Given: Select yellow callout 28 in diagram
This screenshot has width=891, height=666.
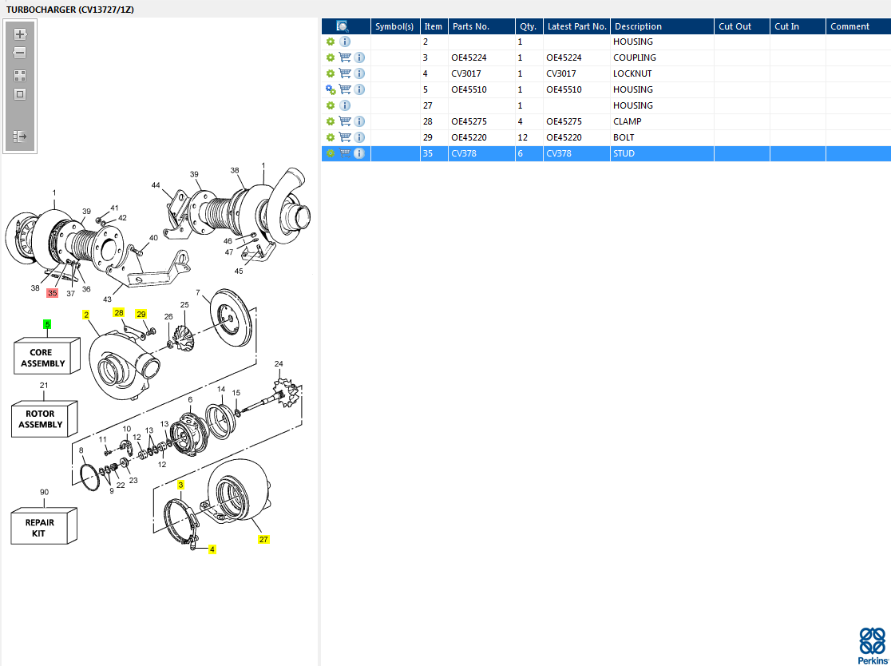Looking at the screenshot, I should click(118, 312).
